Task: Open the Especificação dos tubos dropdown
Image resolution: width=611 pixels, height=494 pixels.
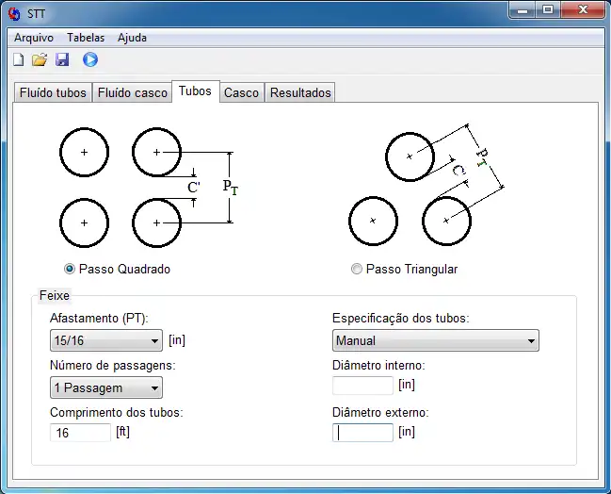Action: coord(436,340)
